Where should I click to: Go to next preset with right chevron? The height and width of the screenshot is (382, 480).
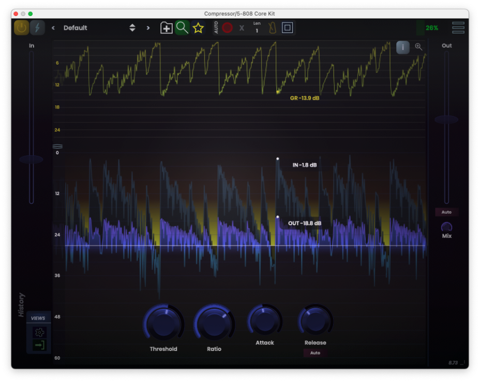pos(148,28)
